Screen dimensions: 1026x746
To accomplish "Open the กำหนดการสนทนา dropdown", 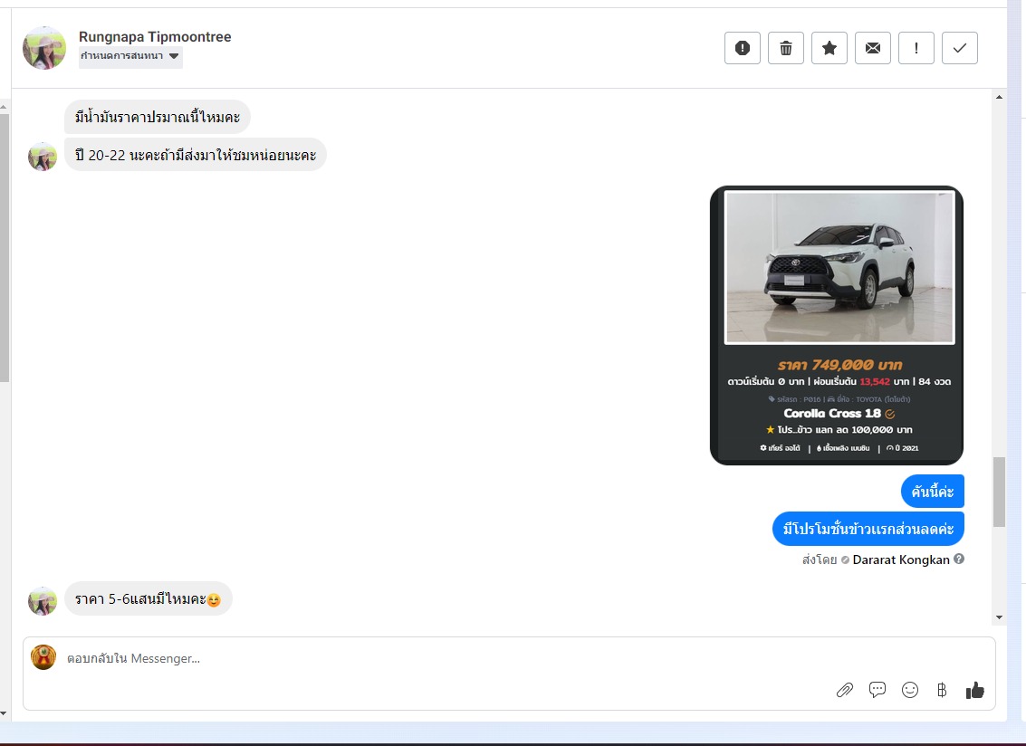I will 130,56.
